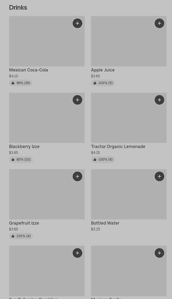The width and height of the screenshot is (172, 299).
Task: Click the Drinks section heading
Action: [x=18, y=7]
